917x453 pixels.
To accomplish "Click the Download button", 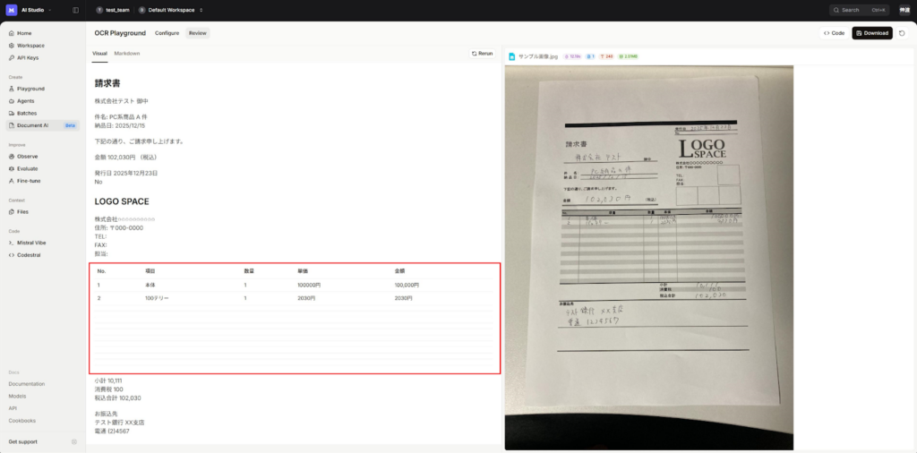I will click(872, 33).
